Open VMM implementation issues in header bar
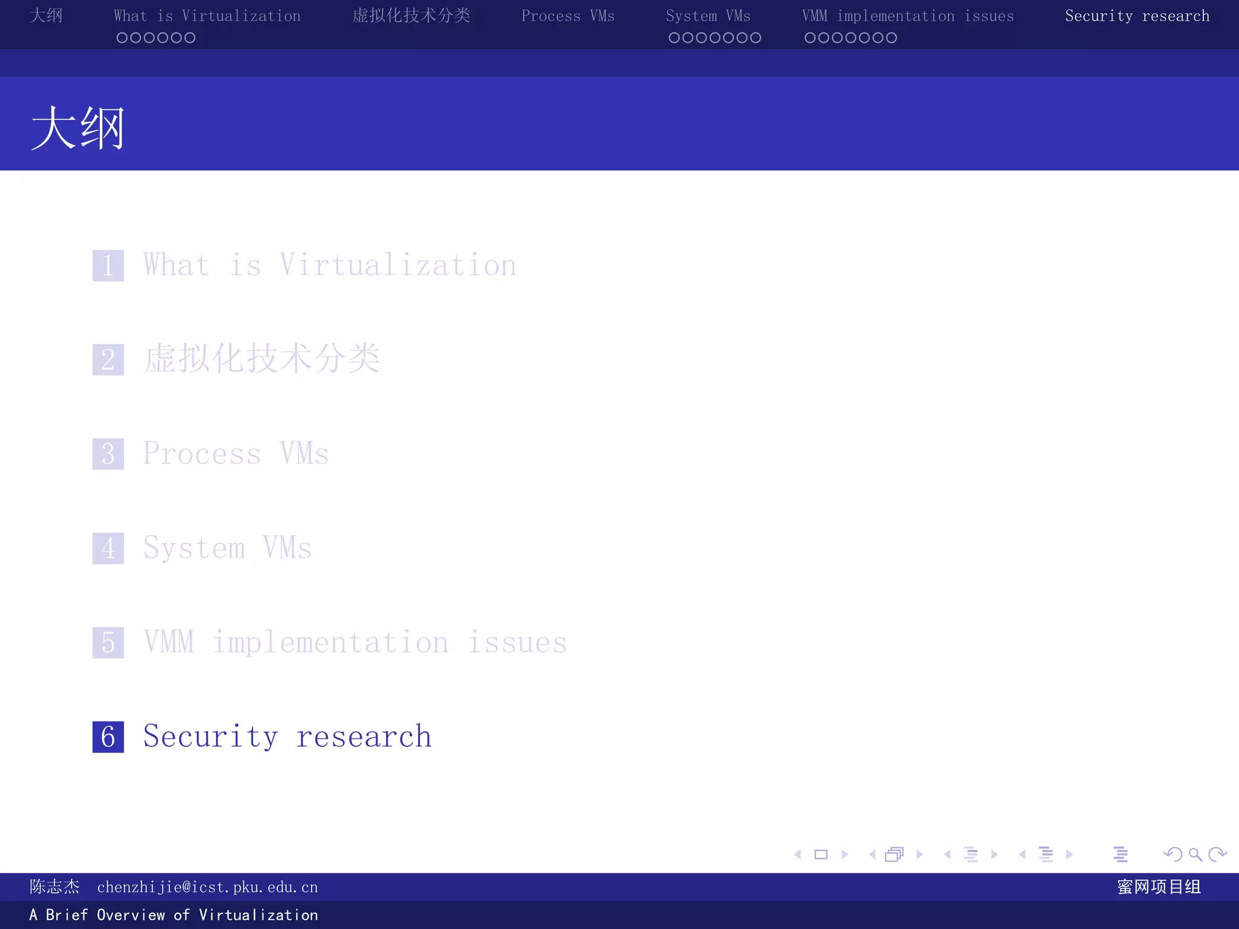Image resolution: width=1239 pixels, height=929 pixels. point(907,16)
